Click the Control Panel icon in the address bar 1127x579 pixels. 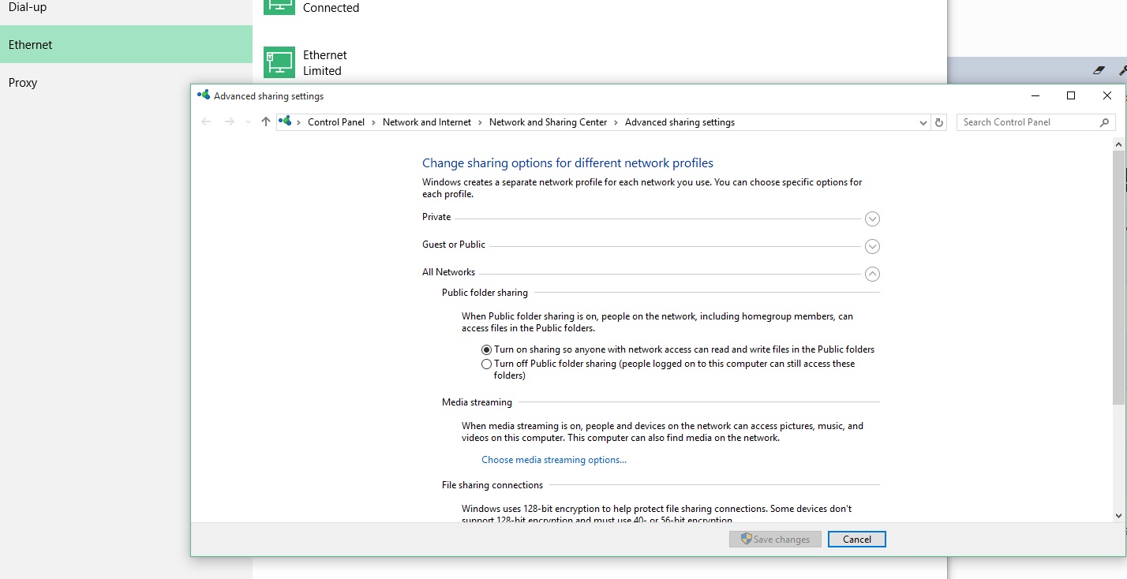pyautogui.click(x=286, y=121)
